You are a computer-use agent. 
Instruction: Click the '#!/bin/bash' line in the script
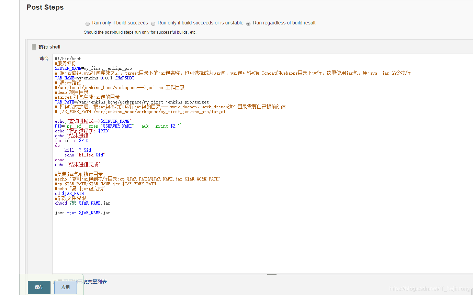68,59
